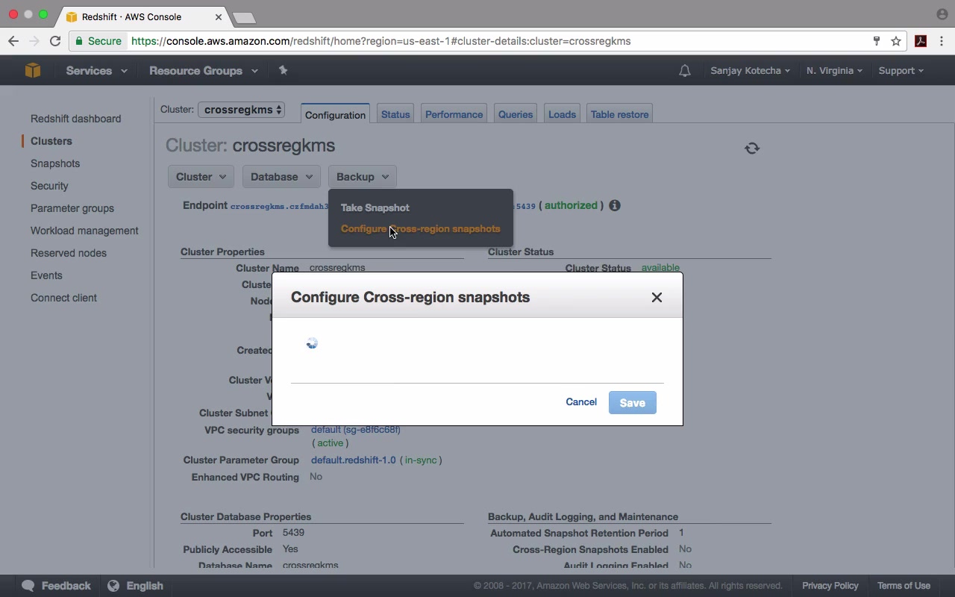
Task: Open the Chrome menu (three dots)
Action: pyautogui.click(x=942, y=41)
